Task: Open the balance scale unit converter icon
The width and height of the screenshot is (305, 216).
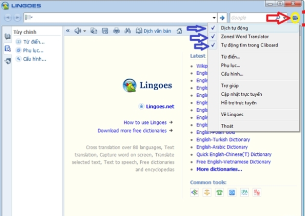Action: pyautogui.click(x=207, y=192)
